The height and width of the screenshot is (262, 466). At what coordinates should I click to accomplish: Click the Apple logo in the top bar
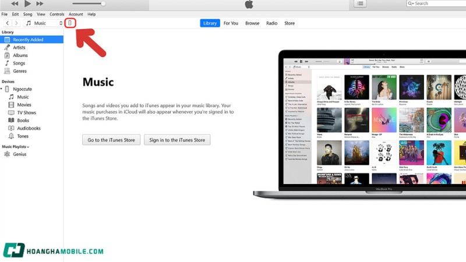click(249, 4)
